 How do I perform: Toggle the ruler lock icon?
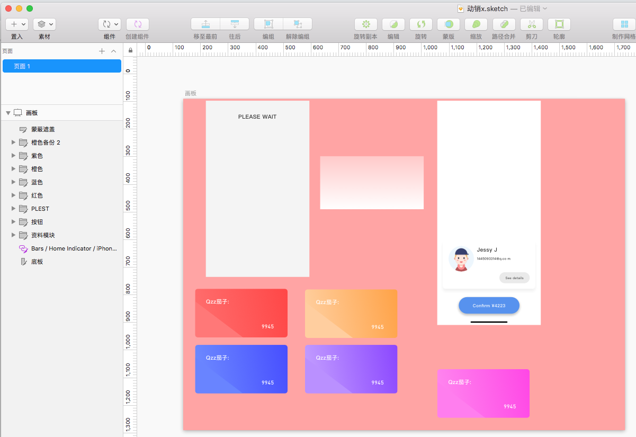[130, 50]
